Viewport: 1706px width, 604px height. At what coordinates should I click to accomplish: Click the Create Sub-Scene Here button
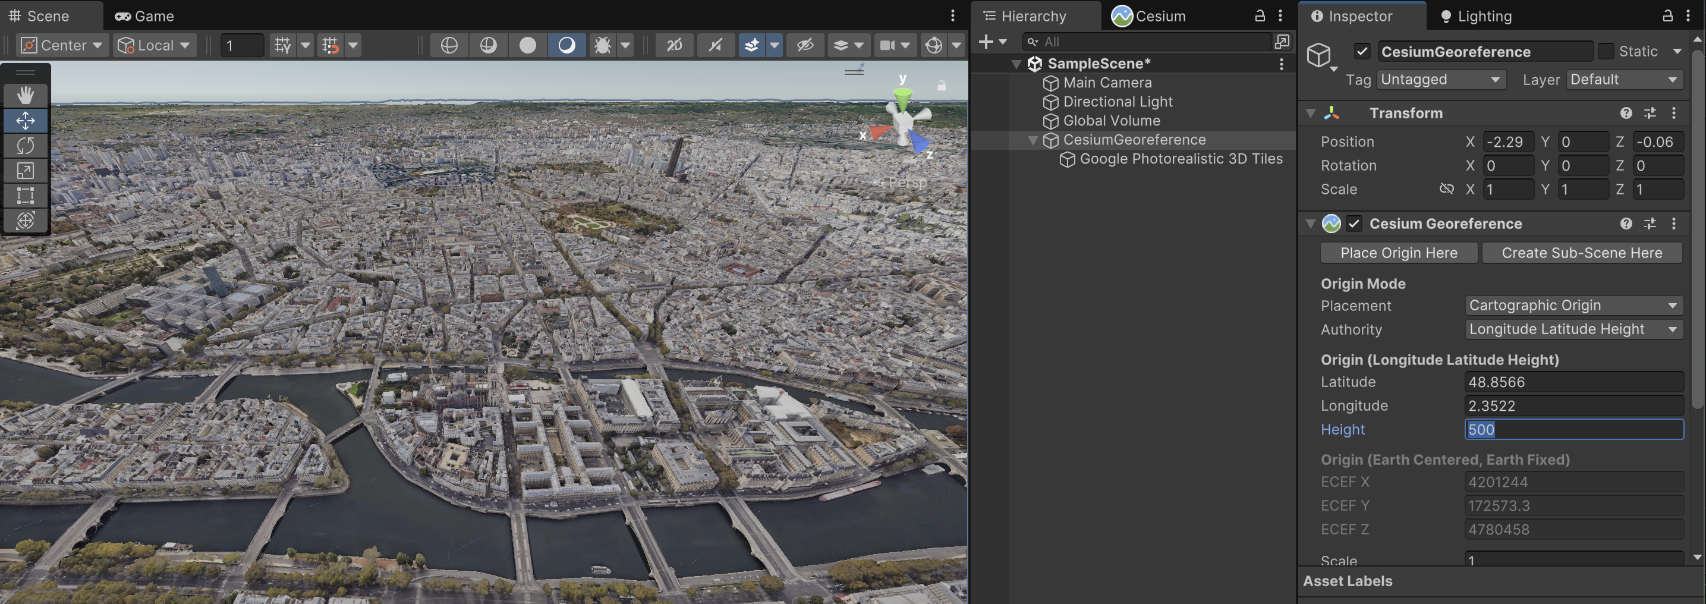coord(1582,253)
